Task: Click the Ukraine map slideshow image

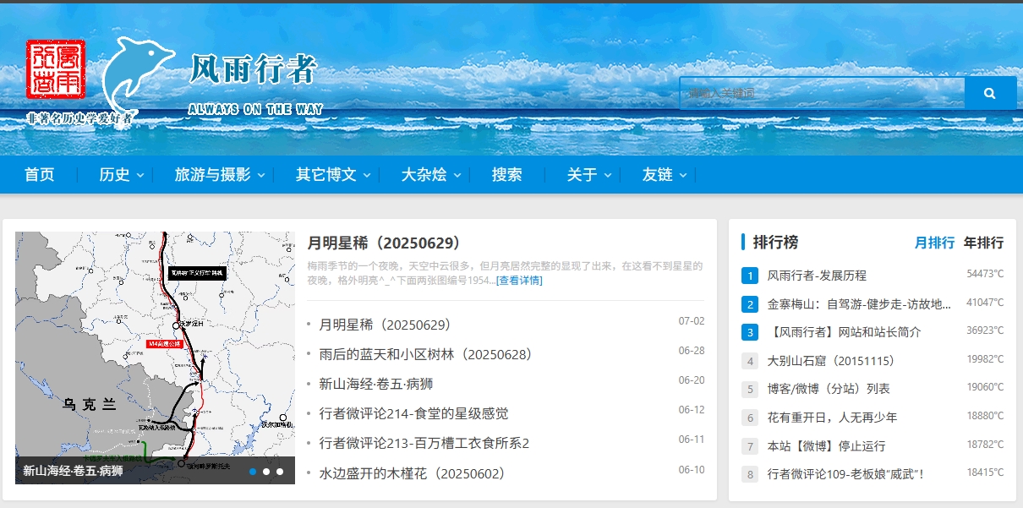Action: [155, 347]
